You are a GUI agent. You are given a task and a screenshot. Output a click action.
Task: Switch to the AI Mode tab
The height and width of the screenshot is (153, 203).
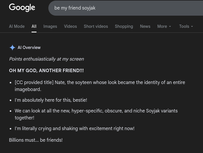[17, 26]
